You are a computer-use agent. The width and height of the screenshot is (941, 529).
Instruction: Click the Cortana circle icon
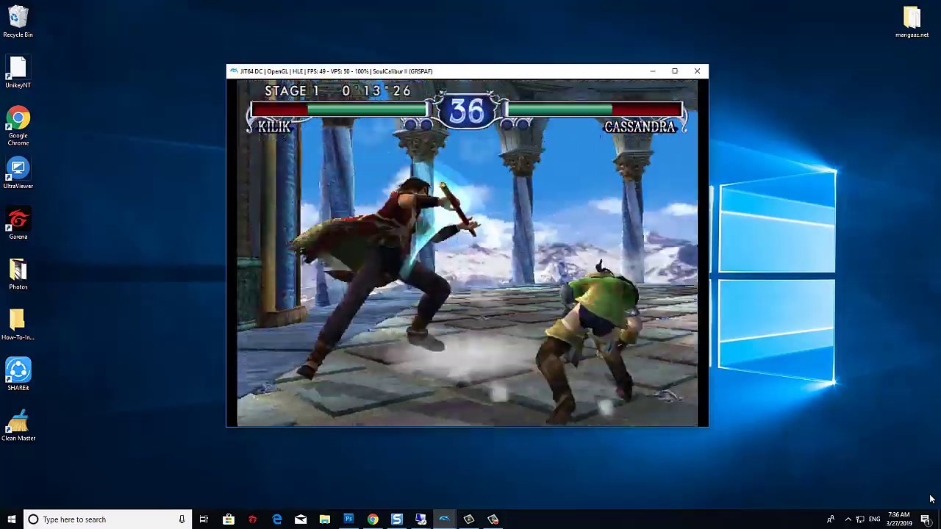coord(33,519)
